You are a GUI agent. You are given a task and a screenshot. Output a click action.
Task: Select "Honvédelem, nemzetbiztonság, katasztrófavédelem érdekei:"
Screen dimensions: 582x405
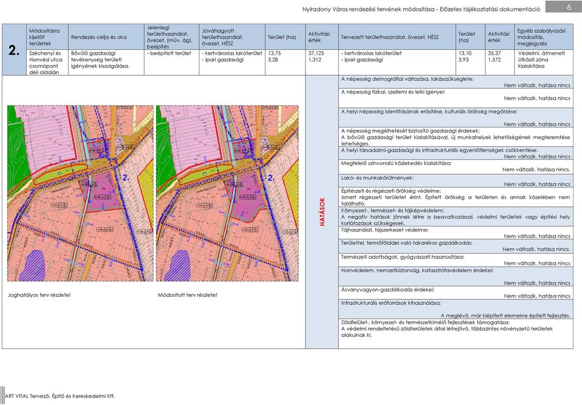417,270
